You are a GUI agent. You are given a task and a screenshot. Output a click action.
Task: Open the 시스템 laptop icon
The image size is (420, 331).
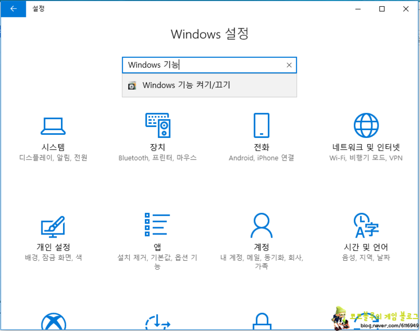coord(53,126)
